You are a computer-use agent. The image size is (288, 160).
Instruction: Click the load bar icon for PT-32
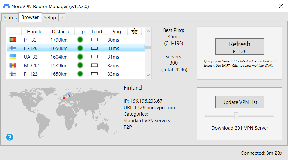[x=94, y=40]
